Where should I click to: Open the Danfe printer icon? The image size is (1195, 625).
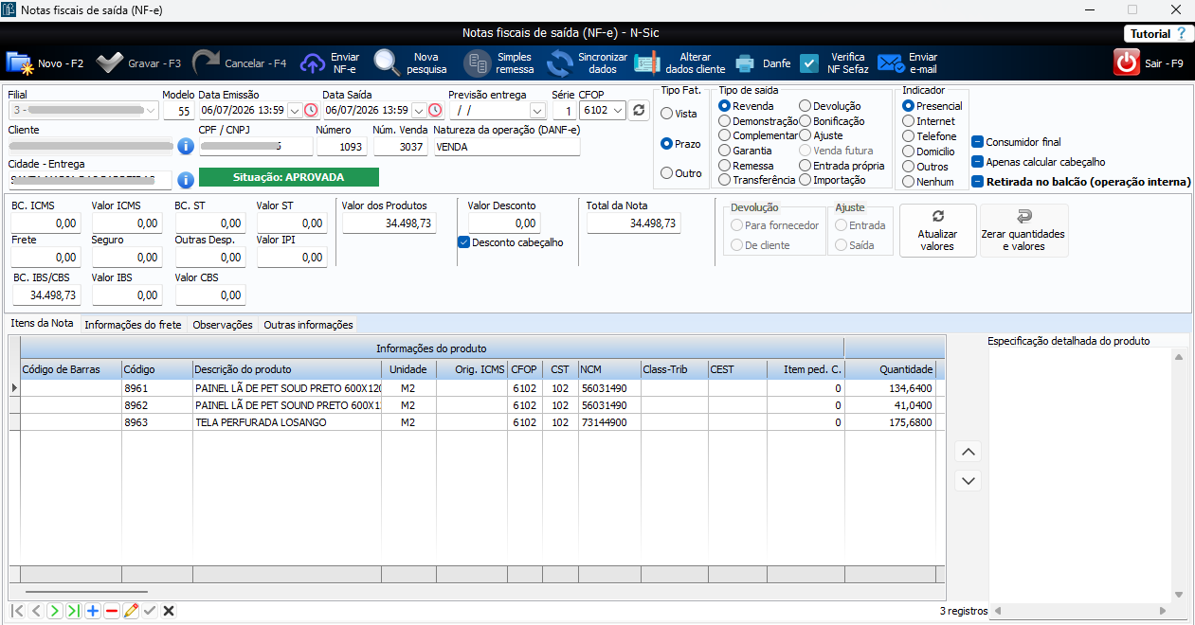[x=746, y=63]
